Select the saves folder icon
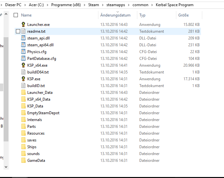This screenshot has height=178, width=224. point(23,140)
